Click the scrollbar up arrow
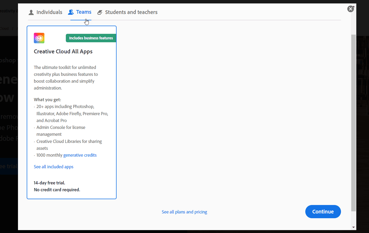 [x=354, y=6]
